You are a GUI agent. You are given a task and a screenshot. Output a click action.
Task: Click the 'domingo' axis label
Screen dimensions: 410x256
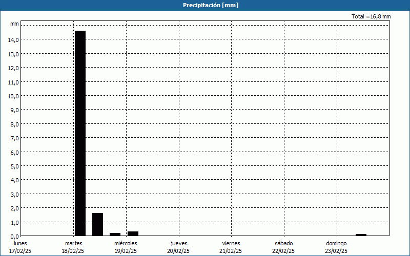(336, 243)
